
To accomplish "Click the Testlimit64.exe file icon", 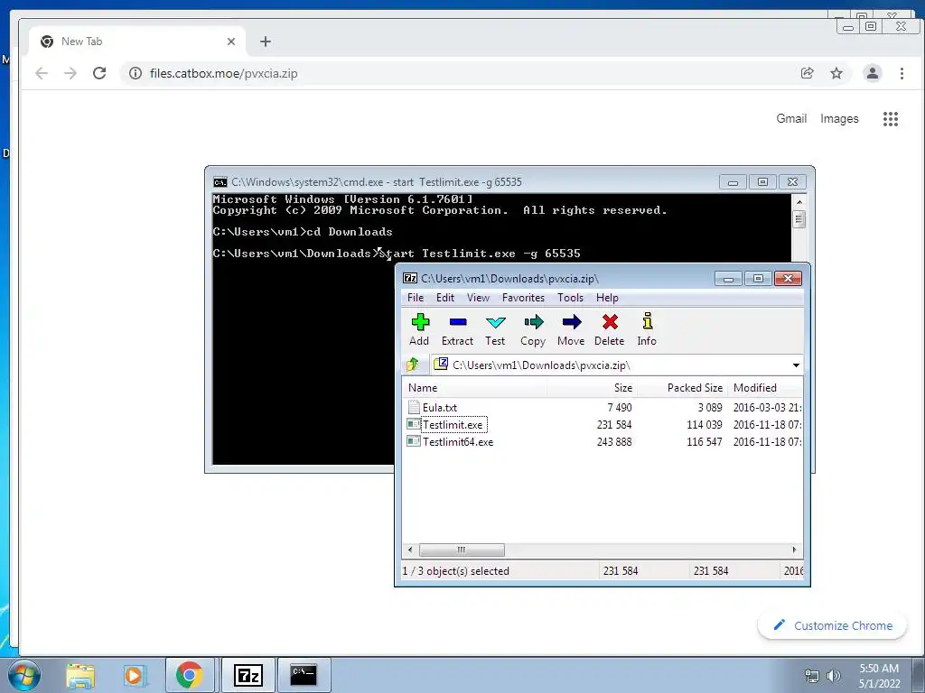I will [x=414, y=441].
